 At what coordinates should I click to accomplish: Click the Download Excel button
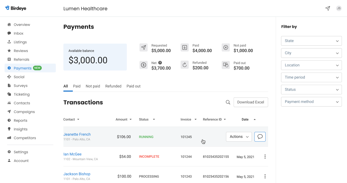250,102
